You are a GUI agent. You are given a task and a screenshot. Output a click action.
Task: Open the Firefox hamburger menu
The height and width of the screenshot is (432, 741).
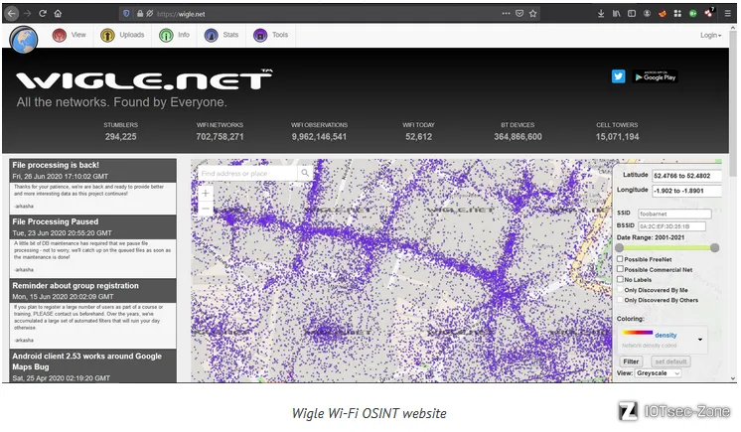point(728,13)
